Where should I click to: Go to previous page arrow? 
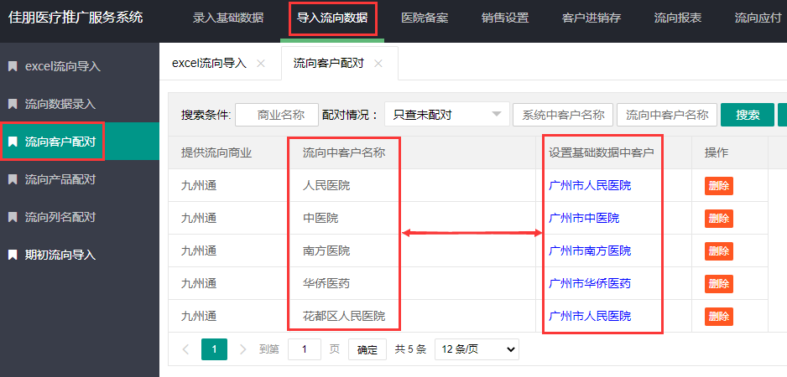click(185, 349)
